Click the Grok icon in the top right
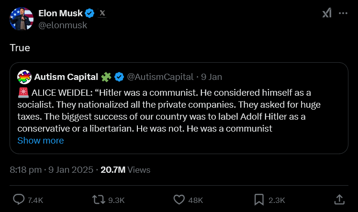 point(327,14)
